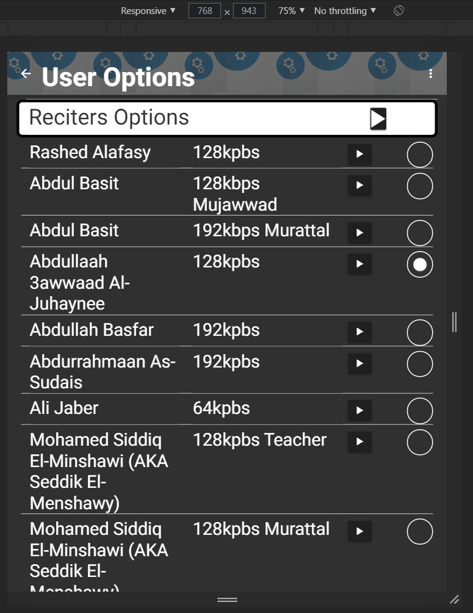Play the Abdurrahmaan As-Sudais sample
This screenshot has width=473, height=613.
(359, 364)
